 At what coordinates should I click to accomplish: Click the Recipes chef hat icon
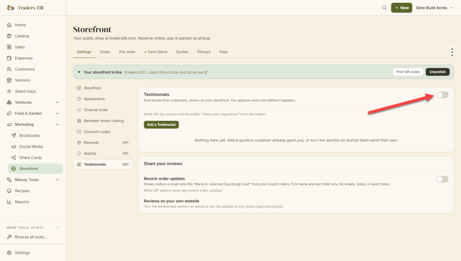[9, 190]
